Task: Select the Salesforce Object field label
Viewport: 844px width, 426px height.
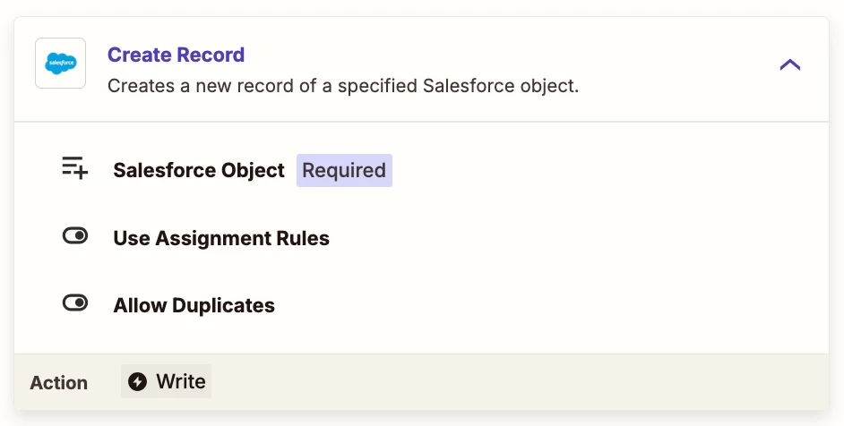Action: pyautogui.click(x=199, y=170)
